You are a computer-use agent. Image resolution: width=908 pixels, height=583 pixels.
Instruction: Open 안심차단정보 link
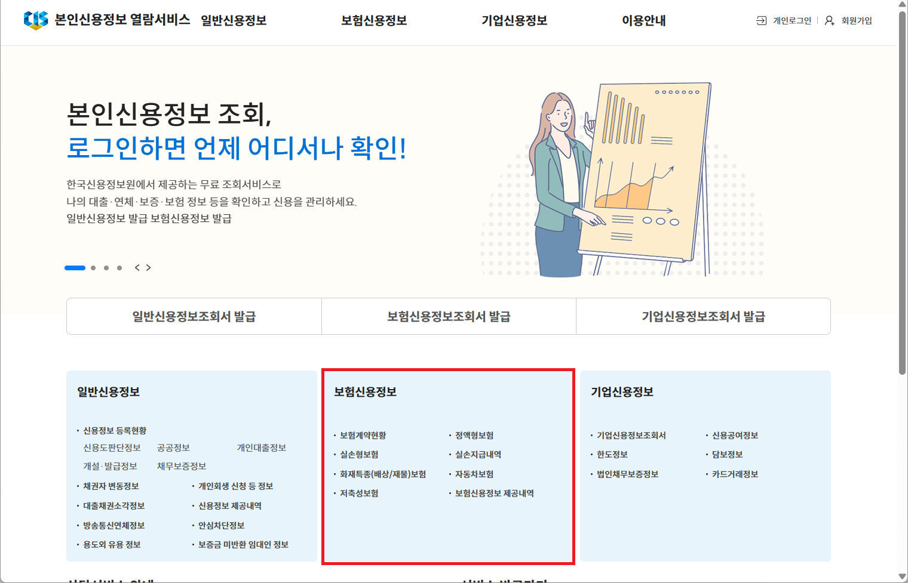(x=221, y=526)
